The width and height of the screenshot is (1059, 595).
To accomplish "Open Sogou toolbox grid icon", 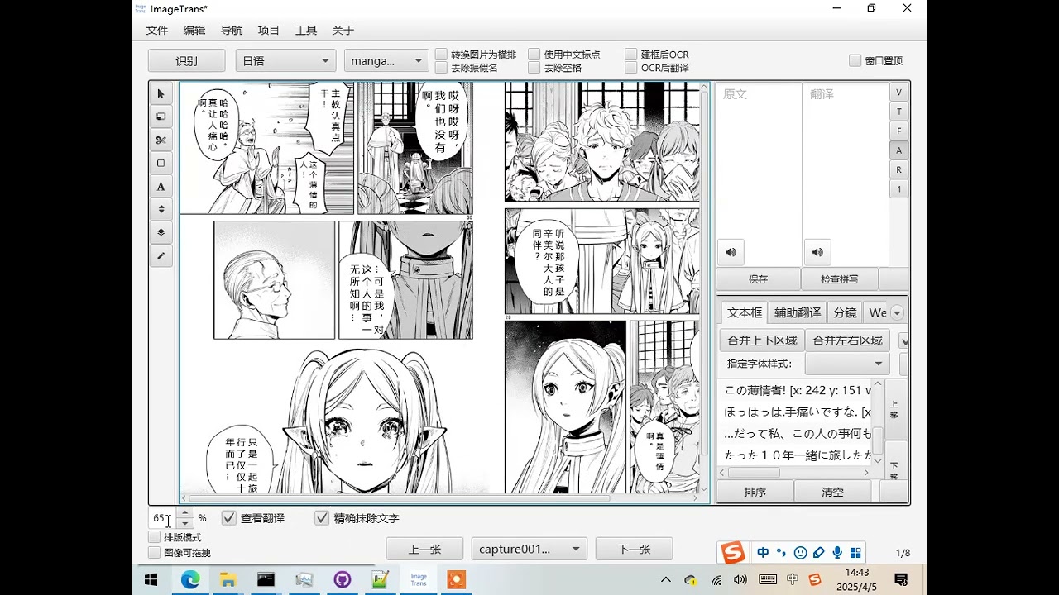I will pos(855,553).
